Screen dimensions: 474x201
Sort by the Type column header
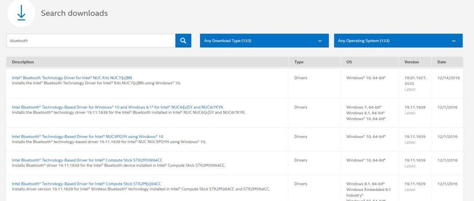[299, 62]
